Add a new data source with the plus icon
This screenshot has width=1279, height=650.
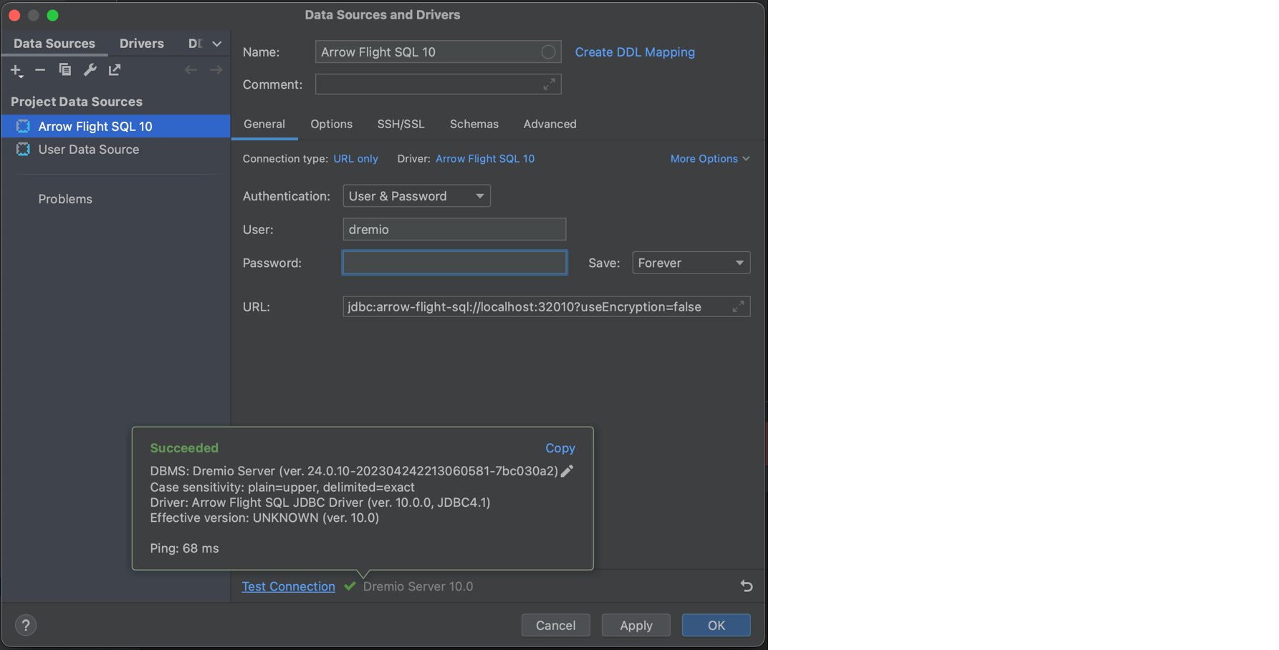(x=16, y=69)
